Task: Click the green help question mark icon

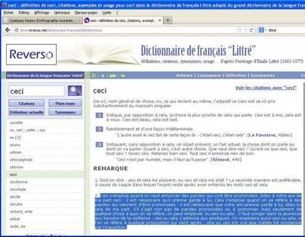Action: [94, 76]
